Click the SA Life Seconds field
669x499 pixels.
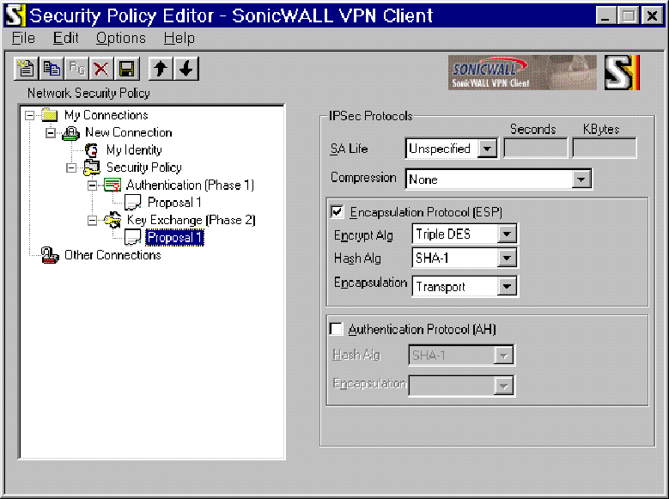click(x=536, y=148)
